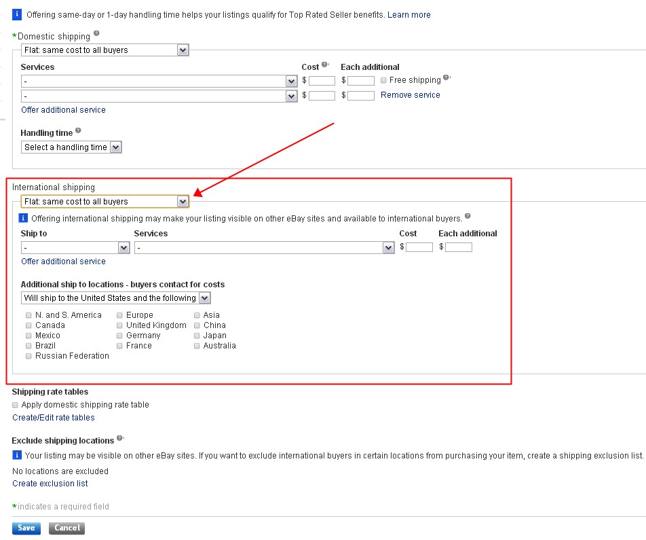
Task: Click the International shipping Cost input field
Action: (419, 247)
